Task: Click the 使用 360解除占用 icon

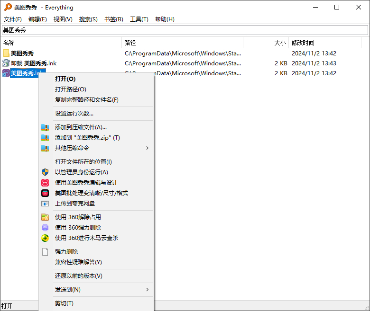Action: point(45,217)
